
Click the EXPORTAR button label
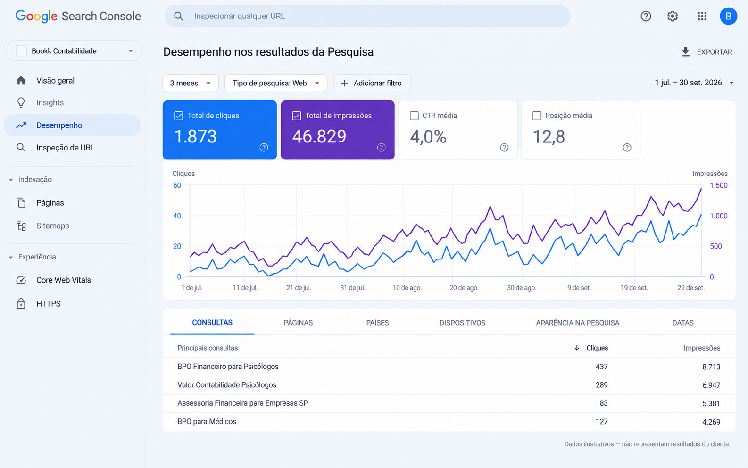[x=715, y=52]
